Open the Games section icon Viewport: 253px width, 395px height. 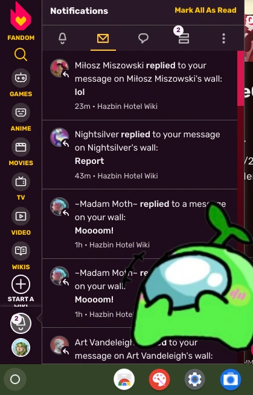click(21, 78)
